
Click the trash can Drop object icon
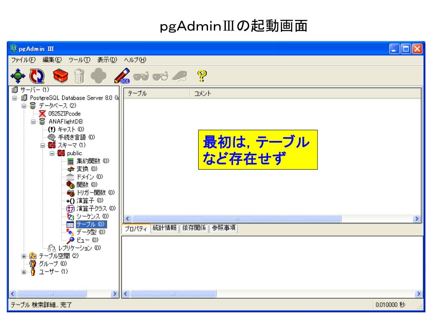(79, 76)
